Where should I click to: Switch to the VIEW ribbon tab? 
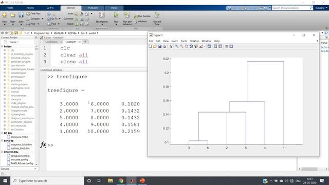pos(114,8)
